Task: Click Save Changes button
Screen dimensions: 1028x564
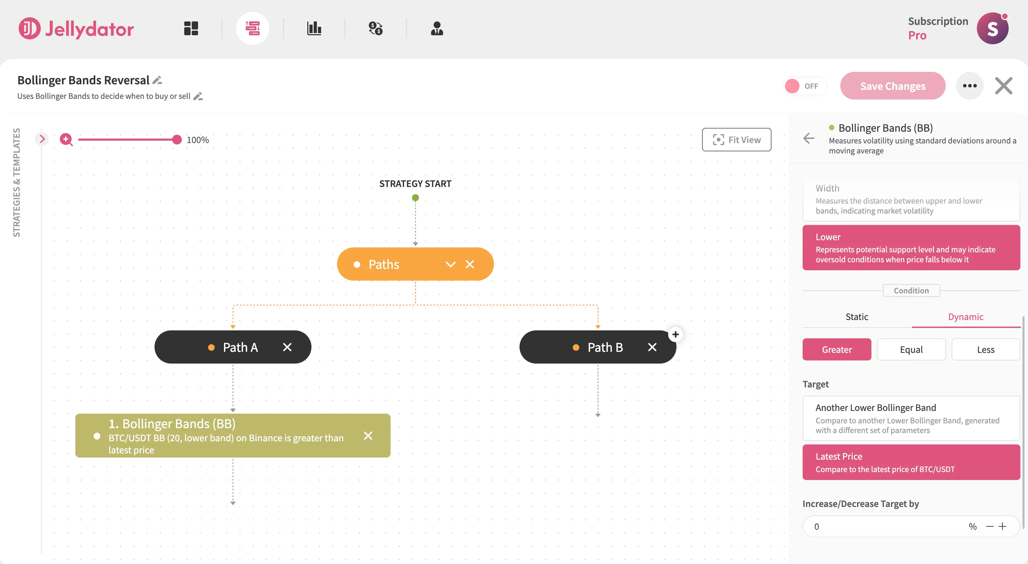Action: (892, 86)
